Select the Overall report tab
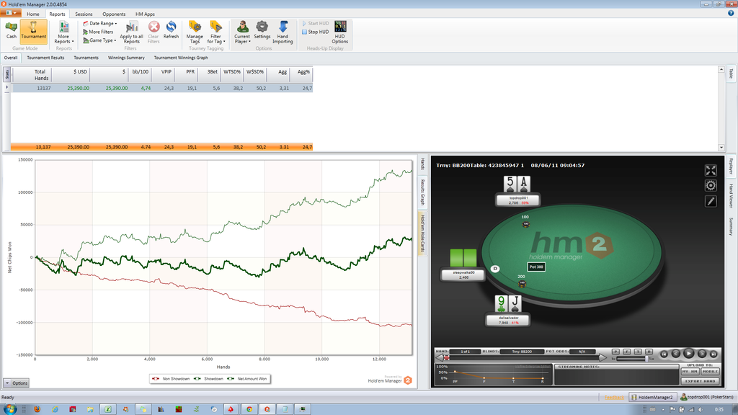This screenshot has width=738, height=415. pyautogui.click(x=11, y=58)
